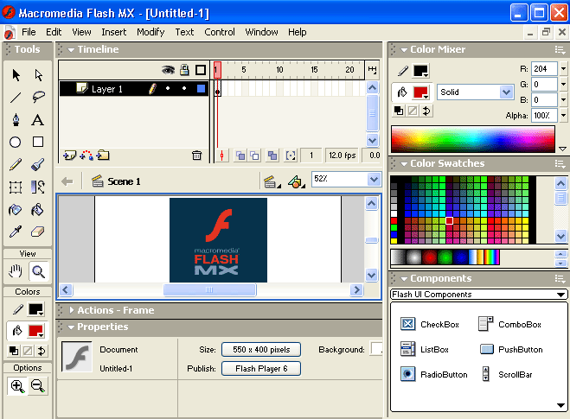Click the red fill color in Tools
The width and height of the screenshot is (570, 419).
coord(35,331)
